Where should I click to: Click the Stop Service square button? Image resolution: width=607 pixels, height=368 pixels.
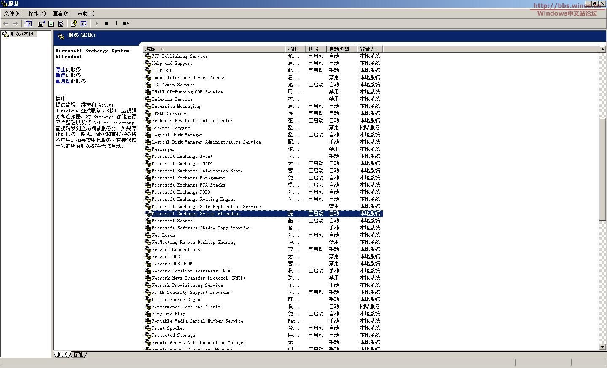pyautogui.click(x=106, y=24)
